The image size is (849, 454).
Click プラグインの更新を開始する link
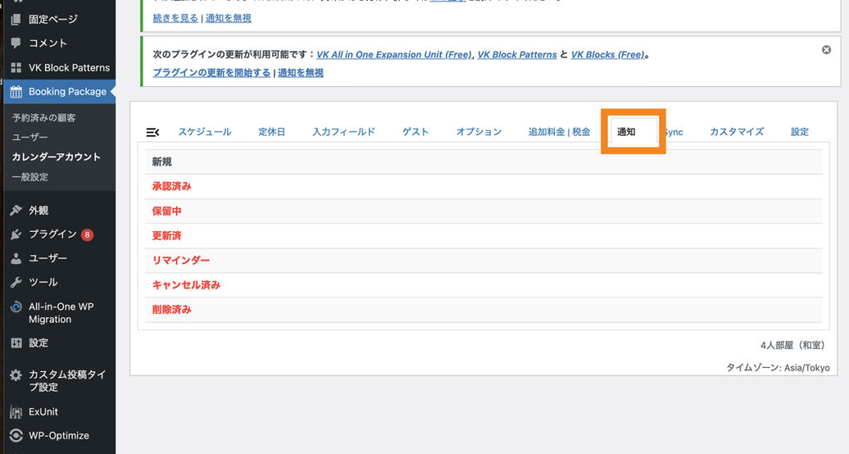point(211,73)
